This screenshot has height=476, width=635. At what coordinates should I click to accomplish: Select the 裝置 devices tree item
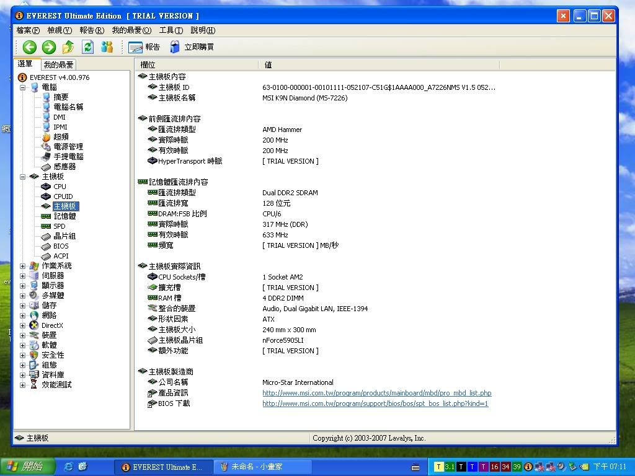point(49,335)
